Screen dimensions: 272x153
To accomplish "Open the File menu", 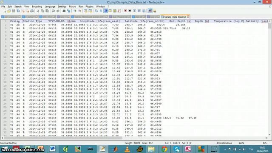I will [x=3, y=7].
